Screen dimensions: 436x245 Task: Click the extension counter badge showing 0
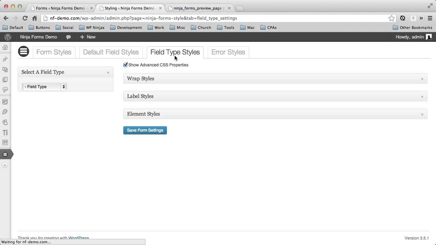[413, 18]
